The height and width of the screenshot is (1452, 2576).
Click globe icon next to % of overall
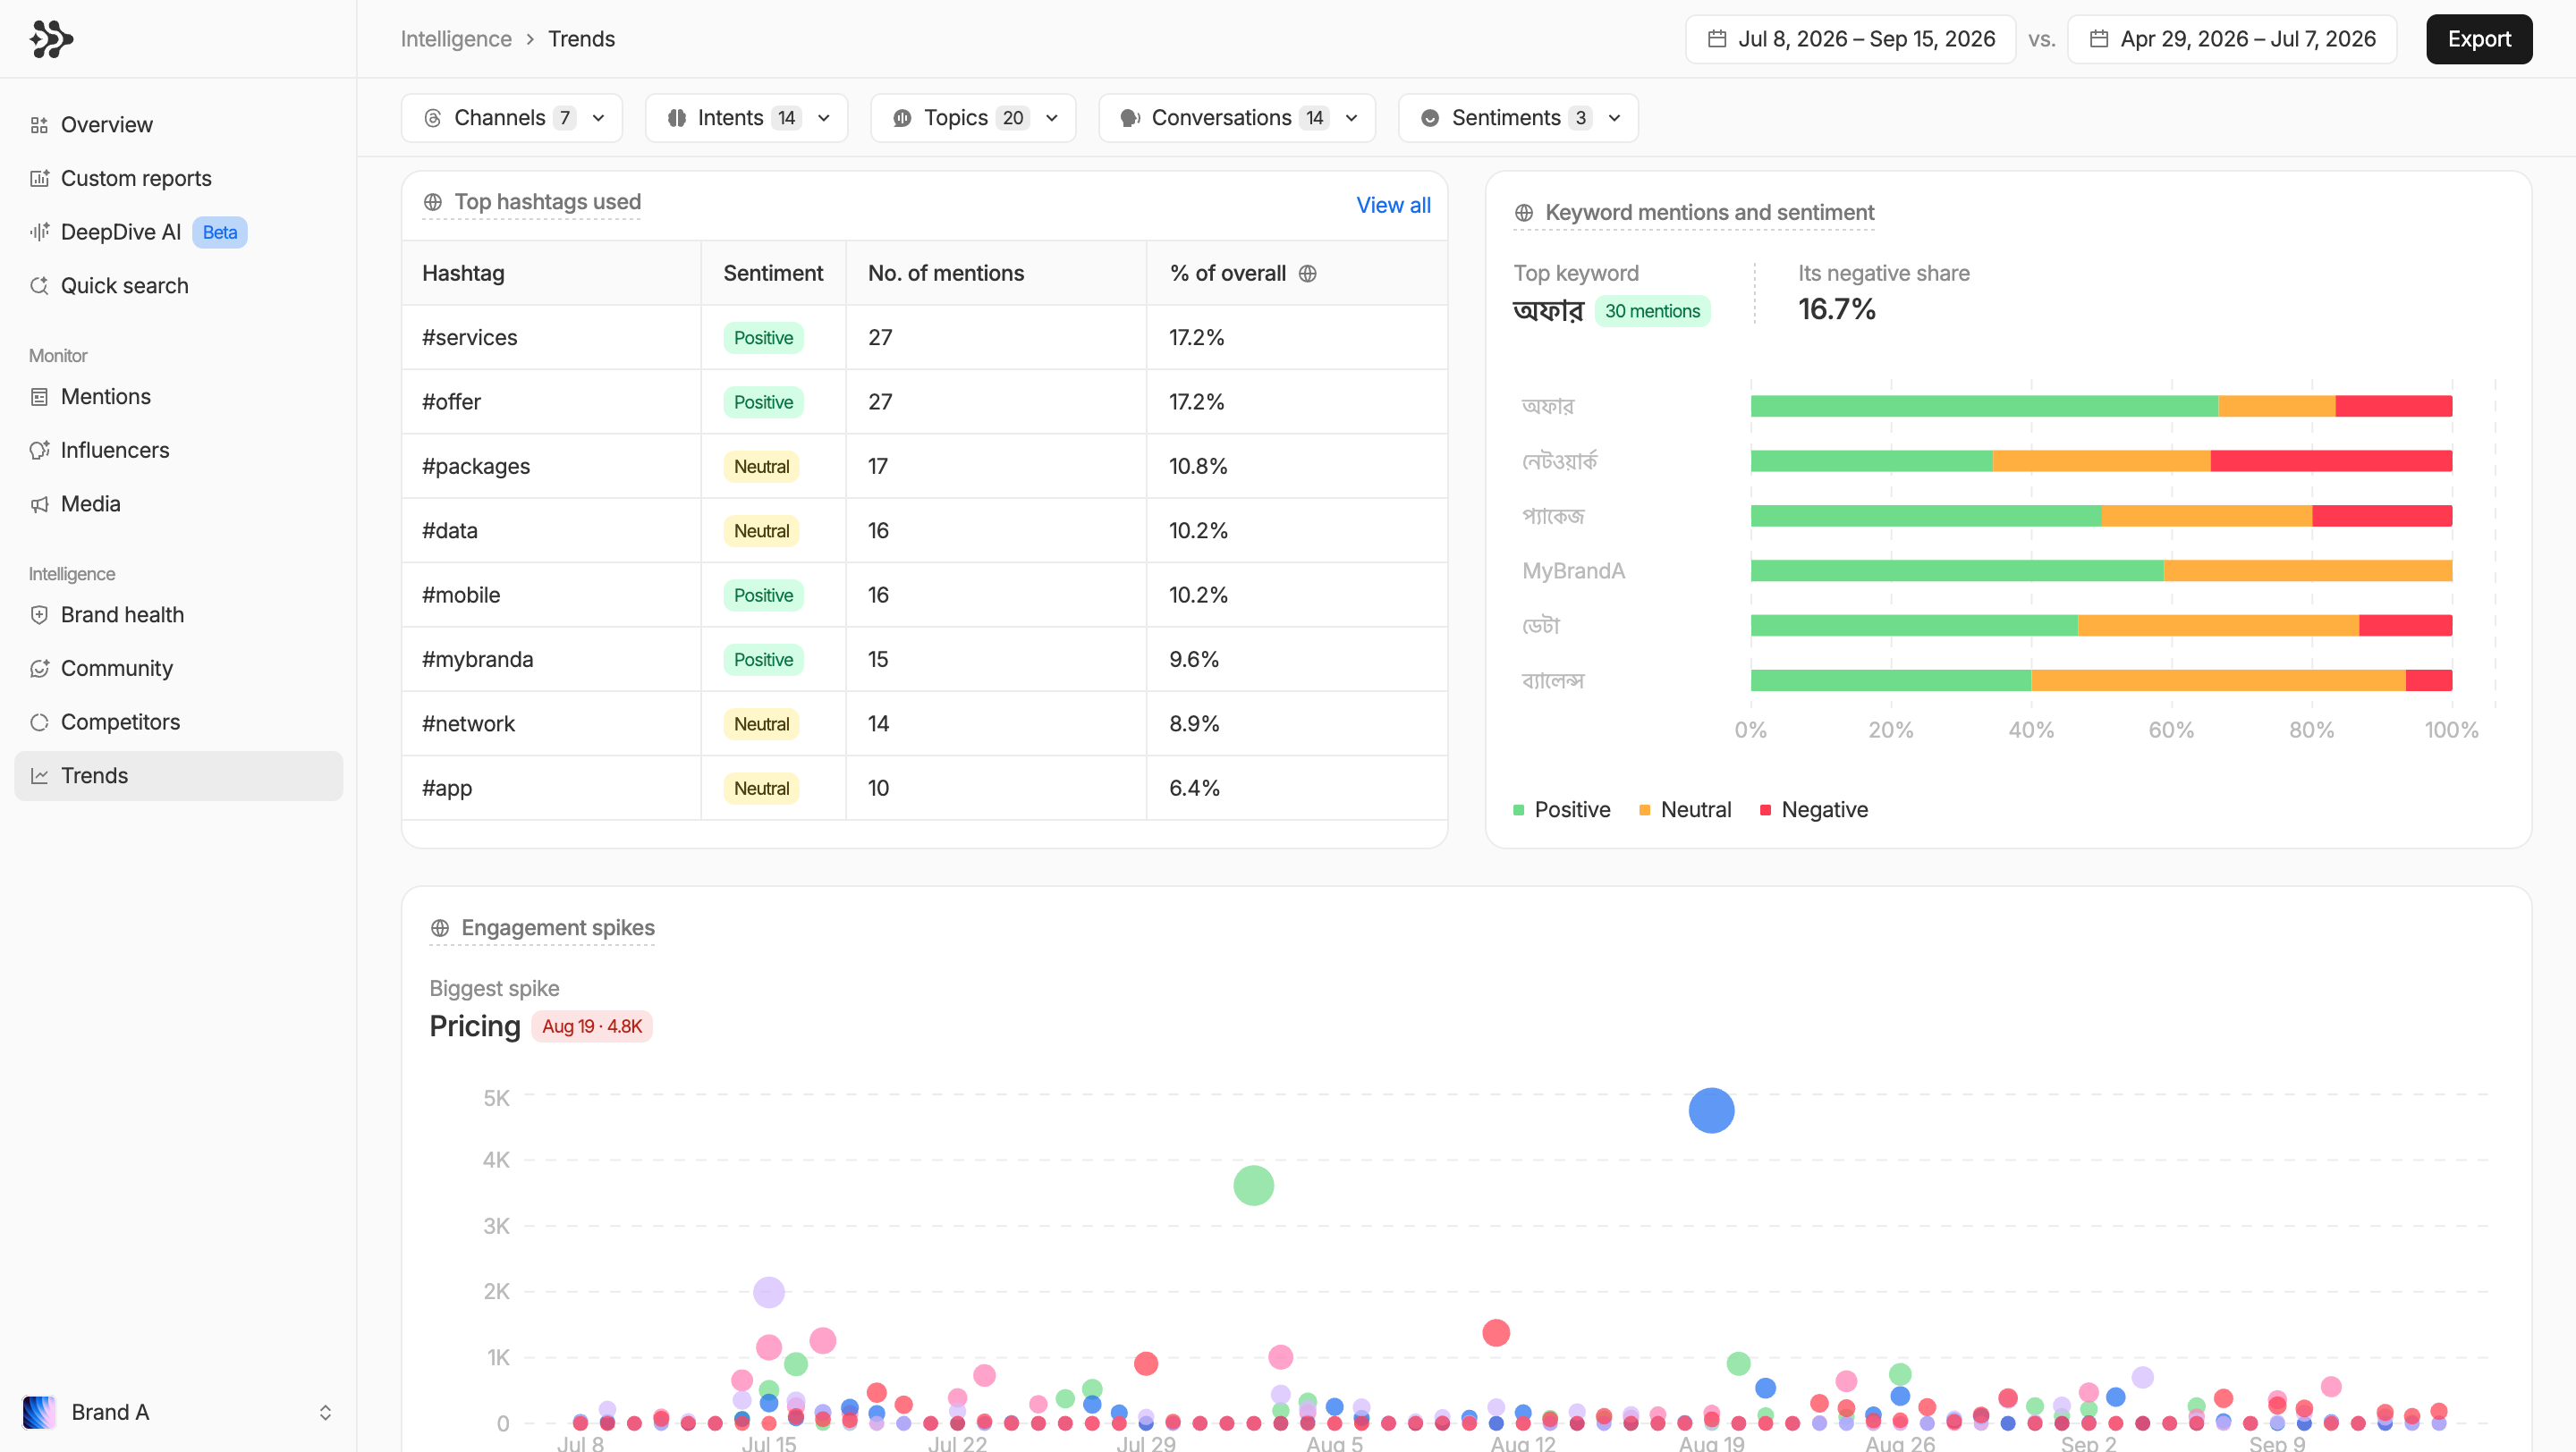coord(1307,273)
